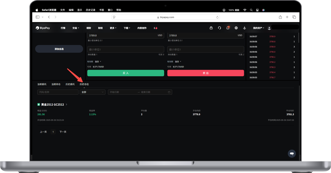331x173 pixels.
Task: Click the 添加自选 button
Action: pyautogui.click(x=59, y=49)
